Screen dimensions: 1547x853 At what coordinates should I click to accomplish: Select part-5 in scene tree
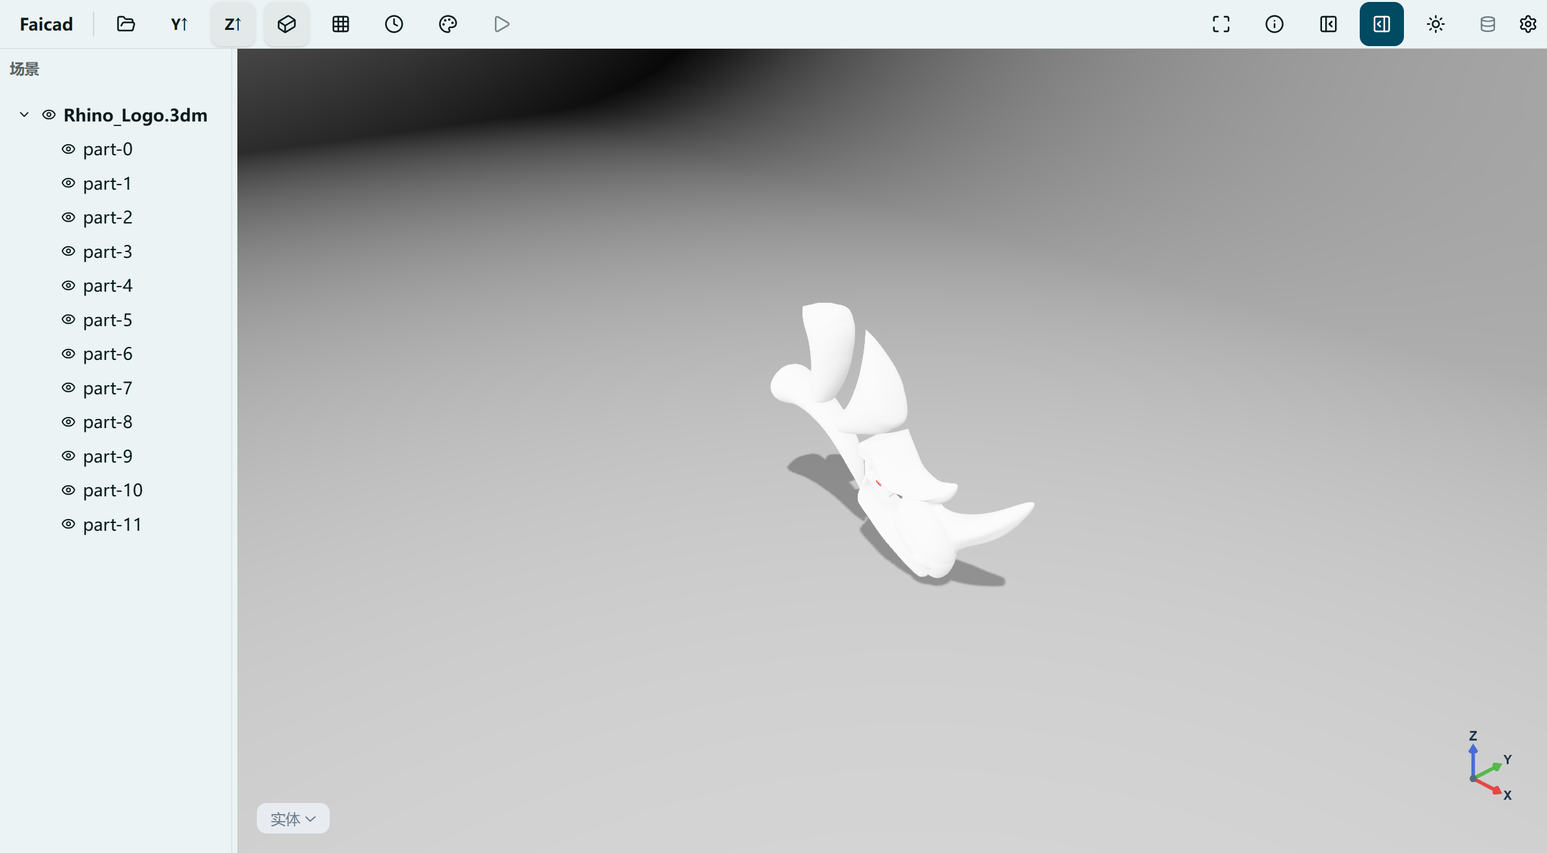(108, 320)
